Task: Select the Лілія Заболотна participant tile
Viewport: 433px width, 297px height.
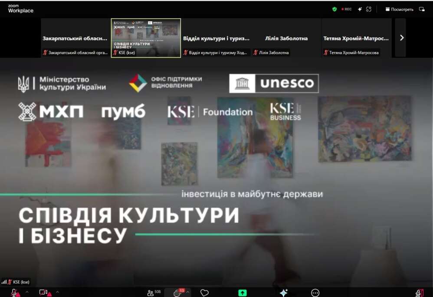Action: point(286,38)
